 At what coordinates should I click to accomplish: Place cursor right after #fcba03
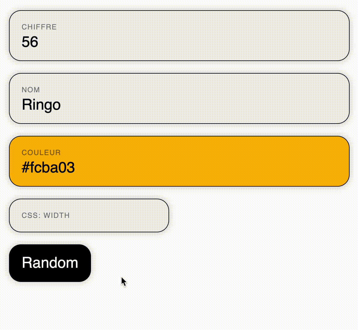click(75, 168)
